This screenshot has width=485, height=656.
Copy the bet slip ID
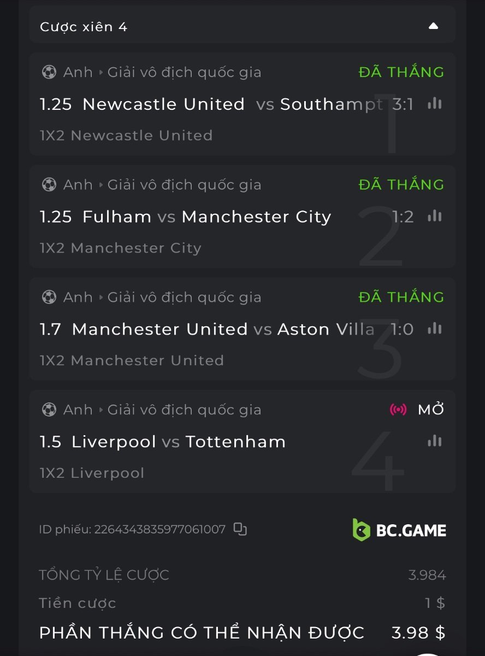(x=240, y=529)
